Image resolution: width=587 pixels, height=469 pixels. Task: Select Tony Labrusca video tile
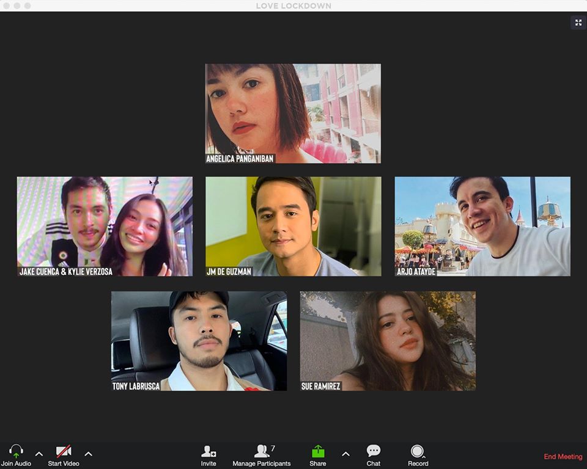[x=199, y=341]
